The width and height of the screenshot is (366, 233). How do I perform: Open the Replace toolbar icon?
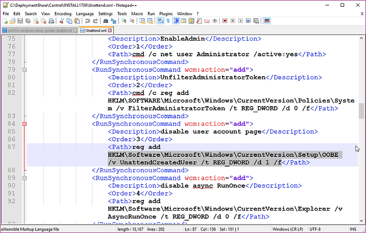(113, 21)
